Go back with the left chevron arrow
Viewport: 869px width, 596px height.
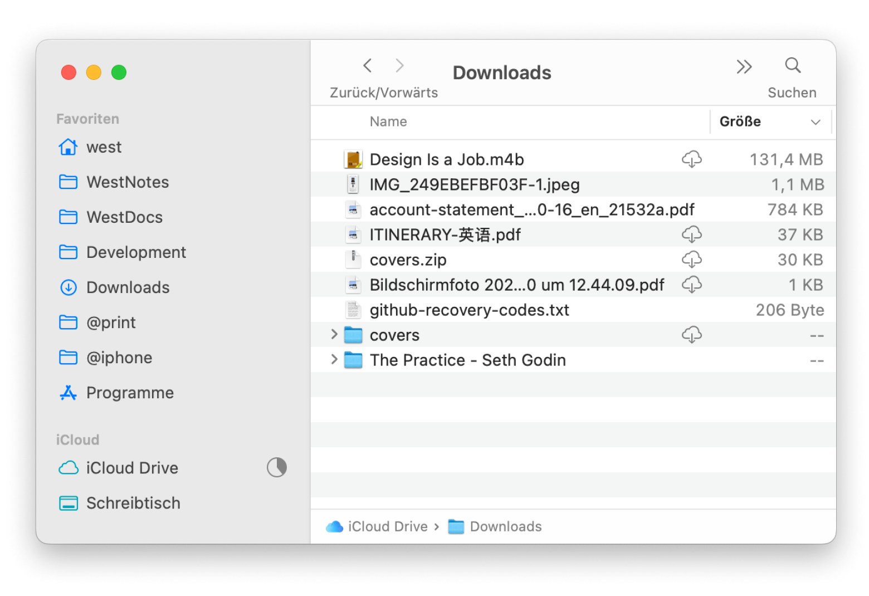(367, 66)
